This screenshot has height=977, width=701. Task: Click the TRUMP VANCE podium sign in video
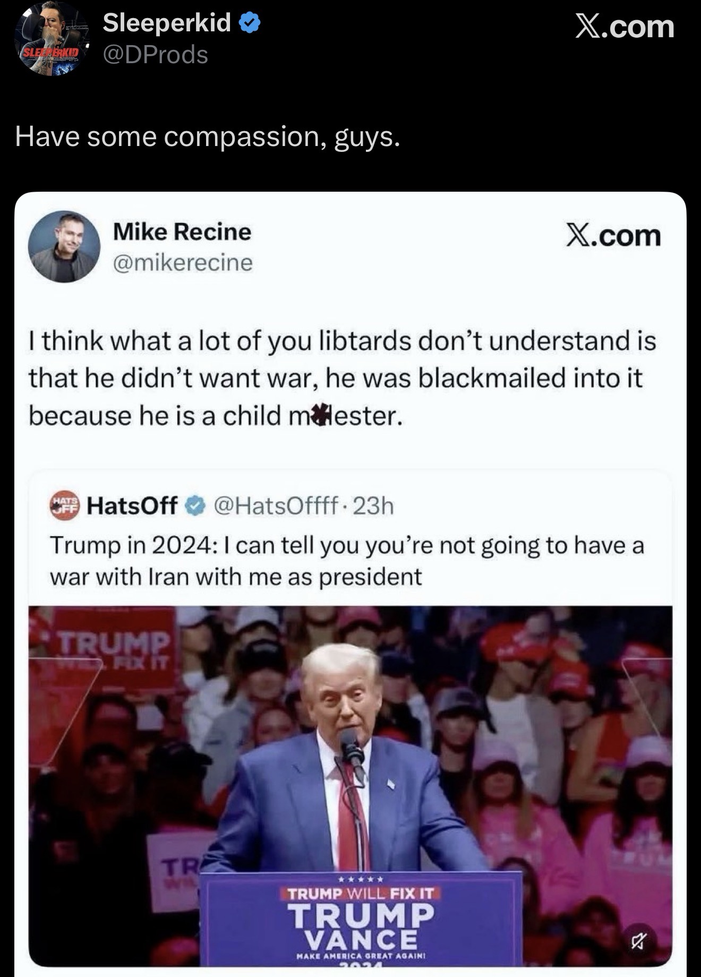[x=361, y=919]
